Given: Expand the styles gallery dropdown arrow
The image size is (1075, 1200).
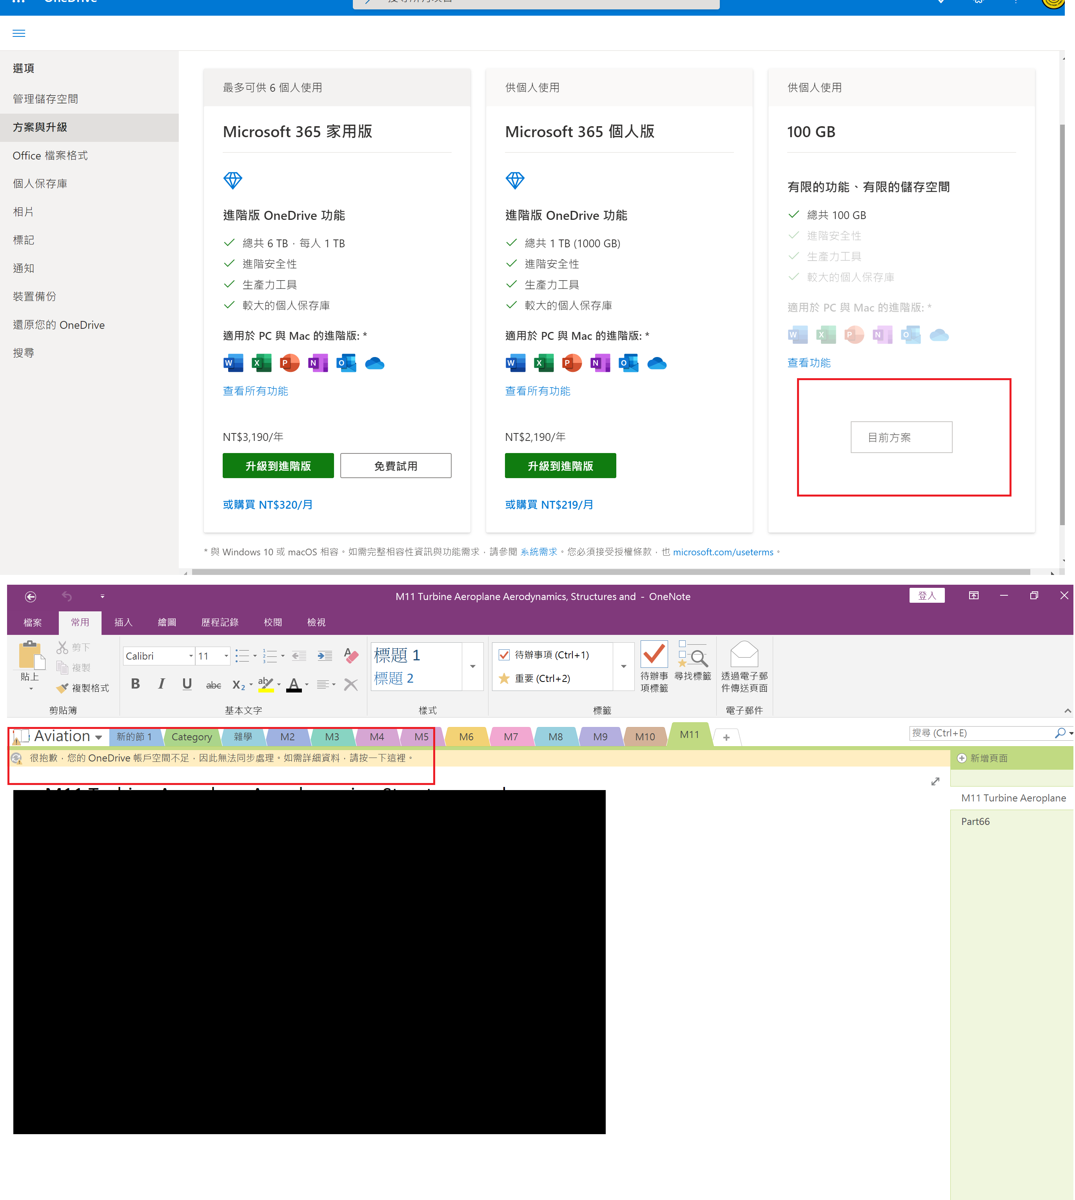Looking at the screenshot, I should pyautogui.click(x=472, y=667).
